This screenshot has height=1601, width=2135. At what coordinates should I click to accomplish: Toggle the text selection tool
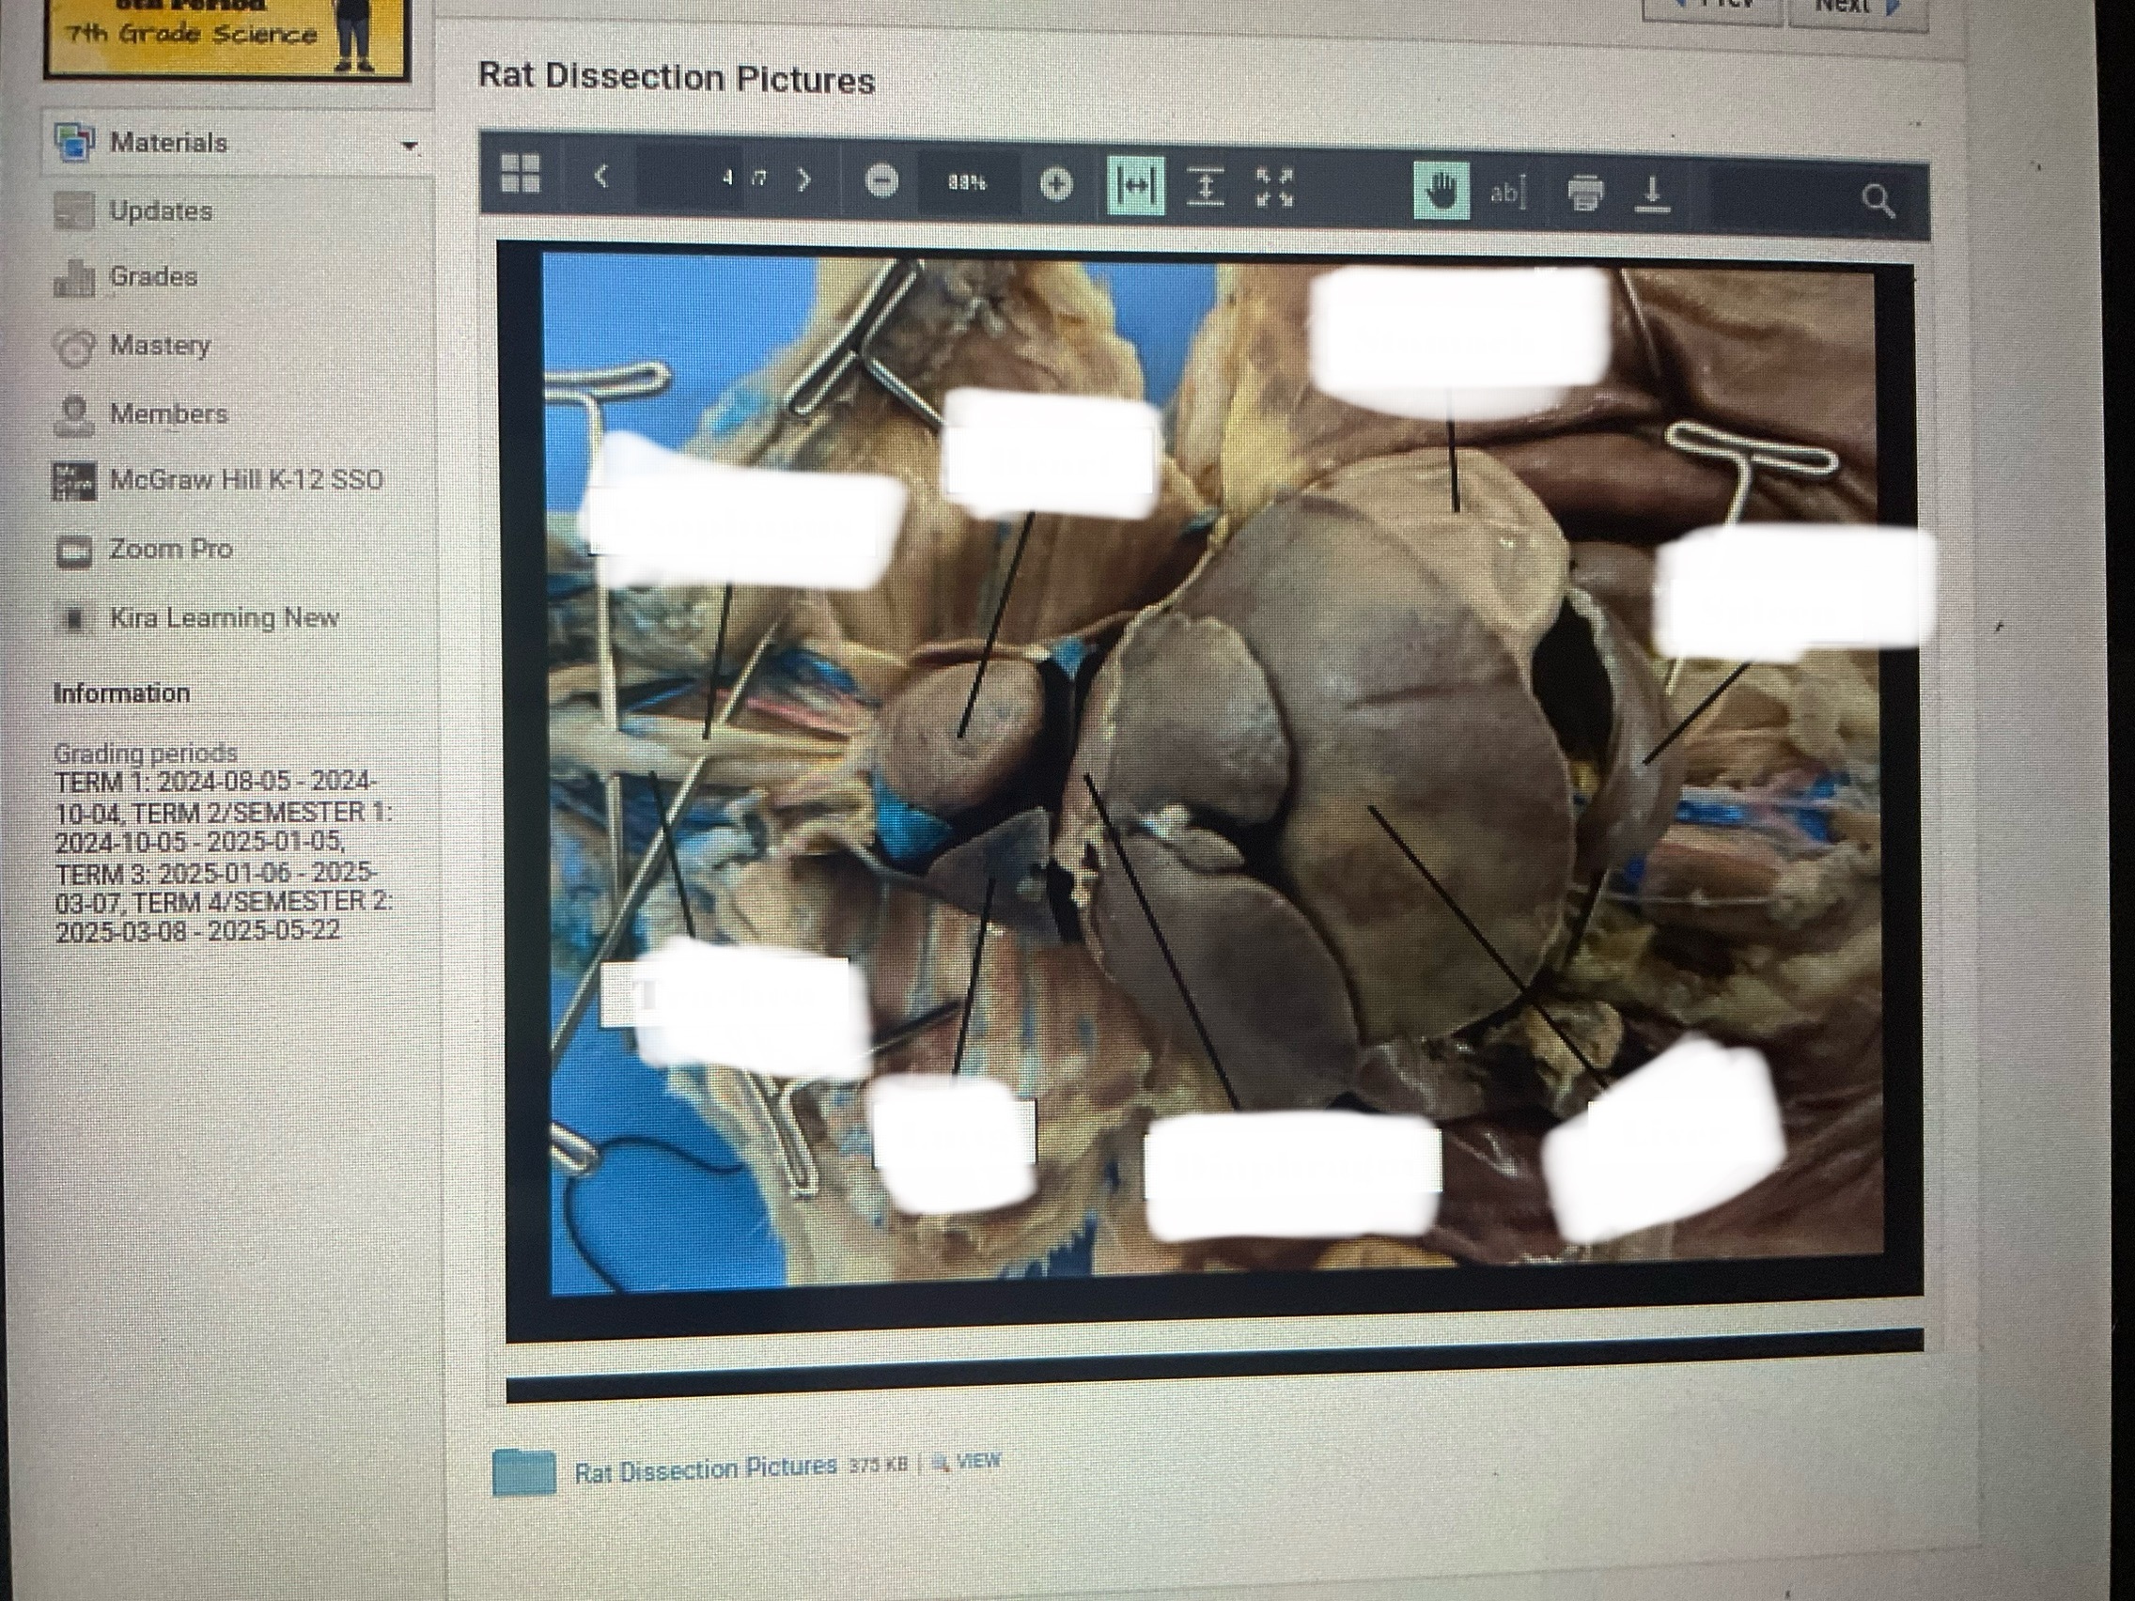tap(1507, 193)
